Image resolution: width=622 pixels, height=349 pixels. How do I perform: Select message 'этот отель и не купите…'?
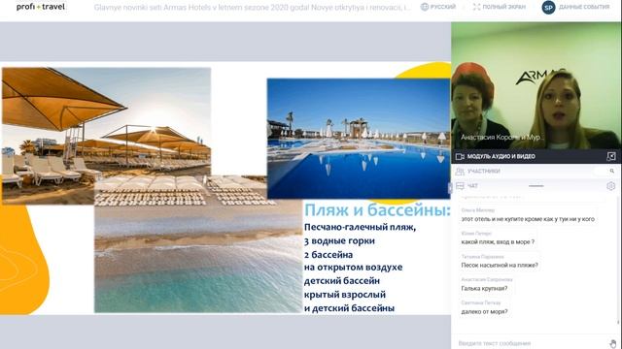(x=528, y=219)
